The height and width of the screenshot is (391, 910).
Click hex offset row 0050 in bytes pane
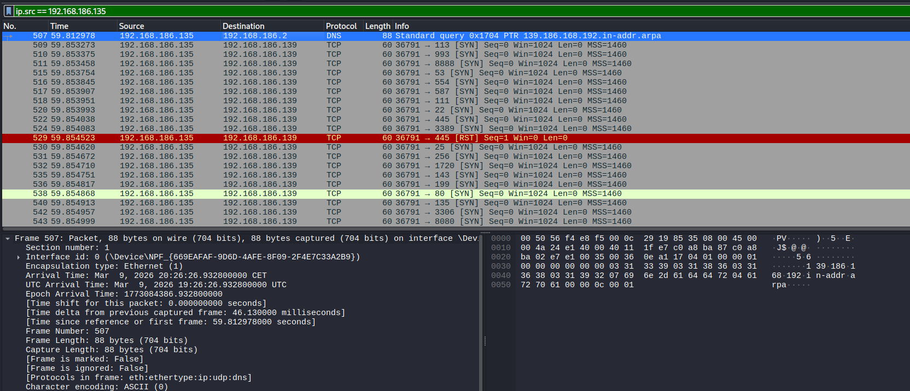501,285
